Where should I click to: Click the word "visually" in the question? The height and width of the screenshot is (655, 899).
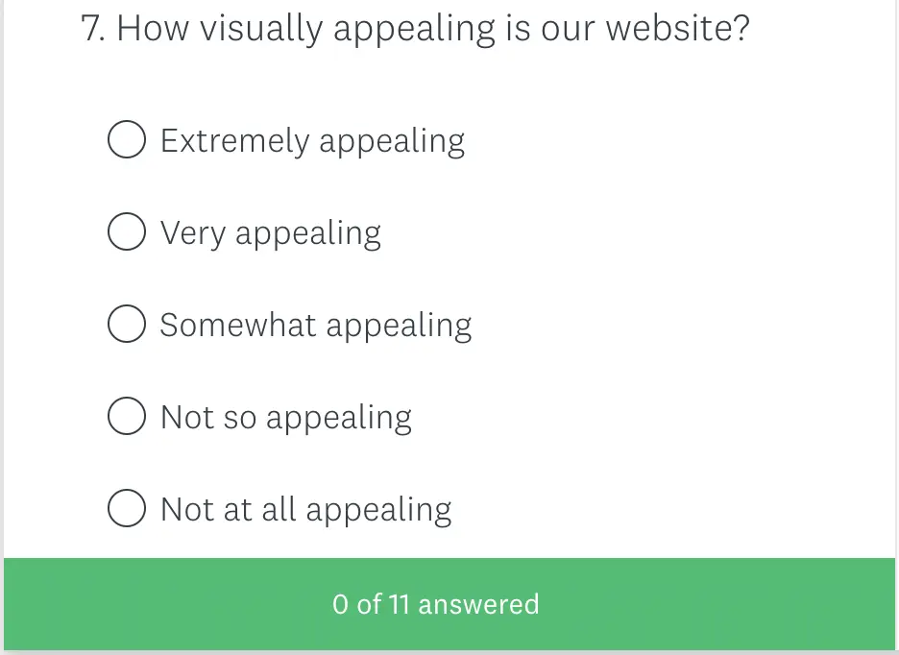point(255,29)
